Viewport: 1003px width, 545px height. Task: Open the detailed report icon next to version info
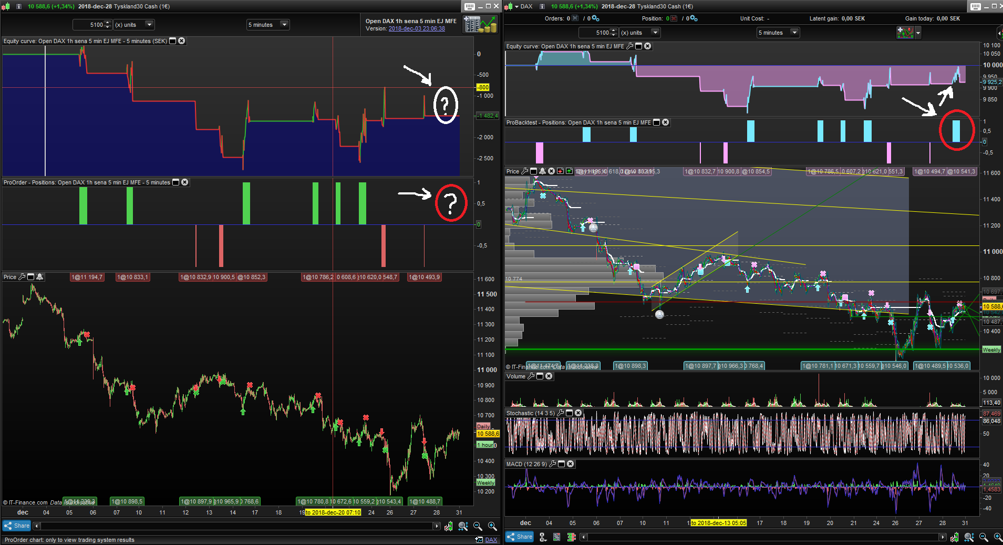click(x=480, y=24)
